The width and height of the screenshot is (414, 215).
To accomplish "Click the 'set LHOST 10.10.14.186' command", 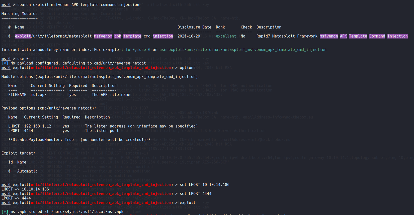I will click(205, 185).
